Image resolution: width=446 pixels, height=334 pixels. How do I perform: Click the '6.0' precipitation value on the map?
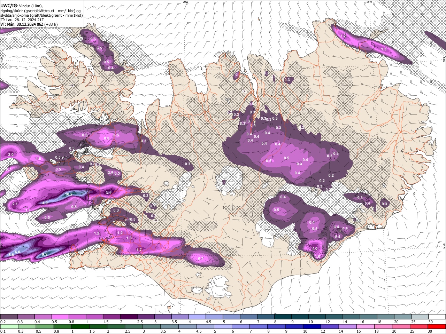point(17,252)
